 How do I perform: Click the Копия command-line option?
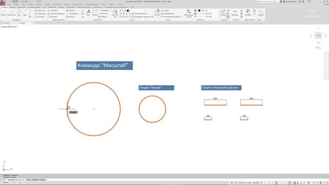(29, 180)
